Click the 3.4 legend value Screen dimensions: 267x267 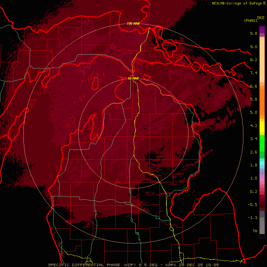click(x=254, y=139)
